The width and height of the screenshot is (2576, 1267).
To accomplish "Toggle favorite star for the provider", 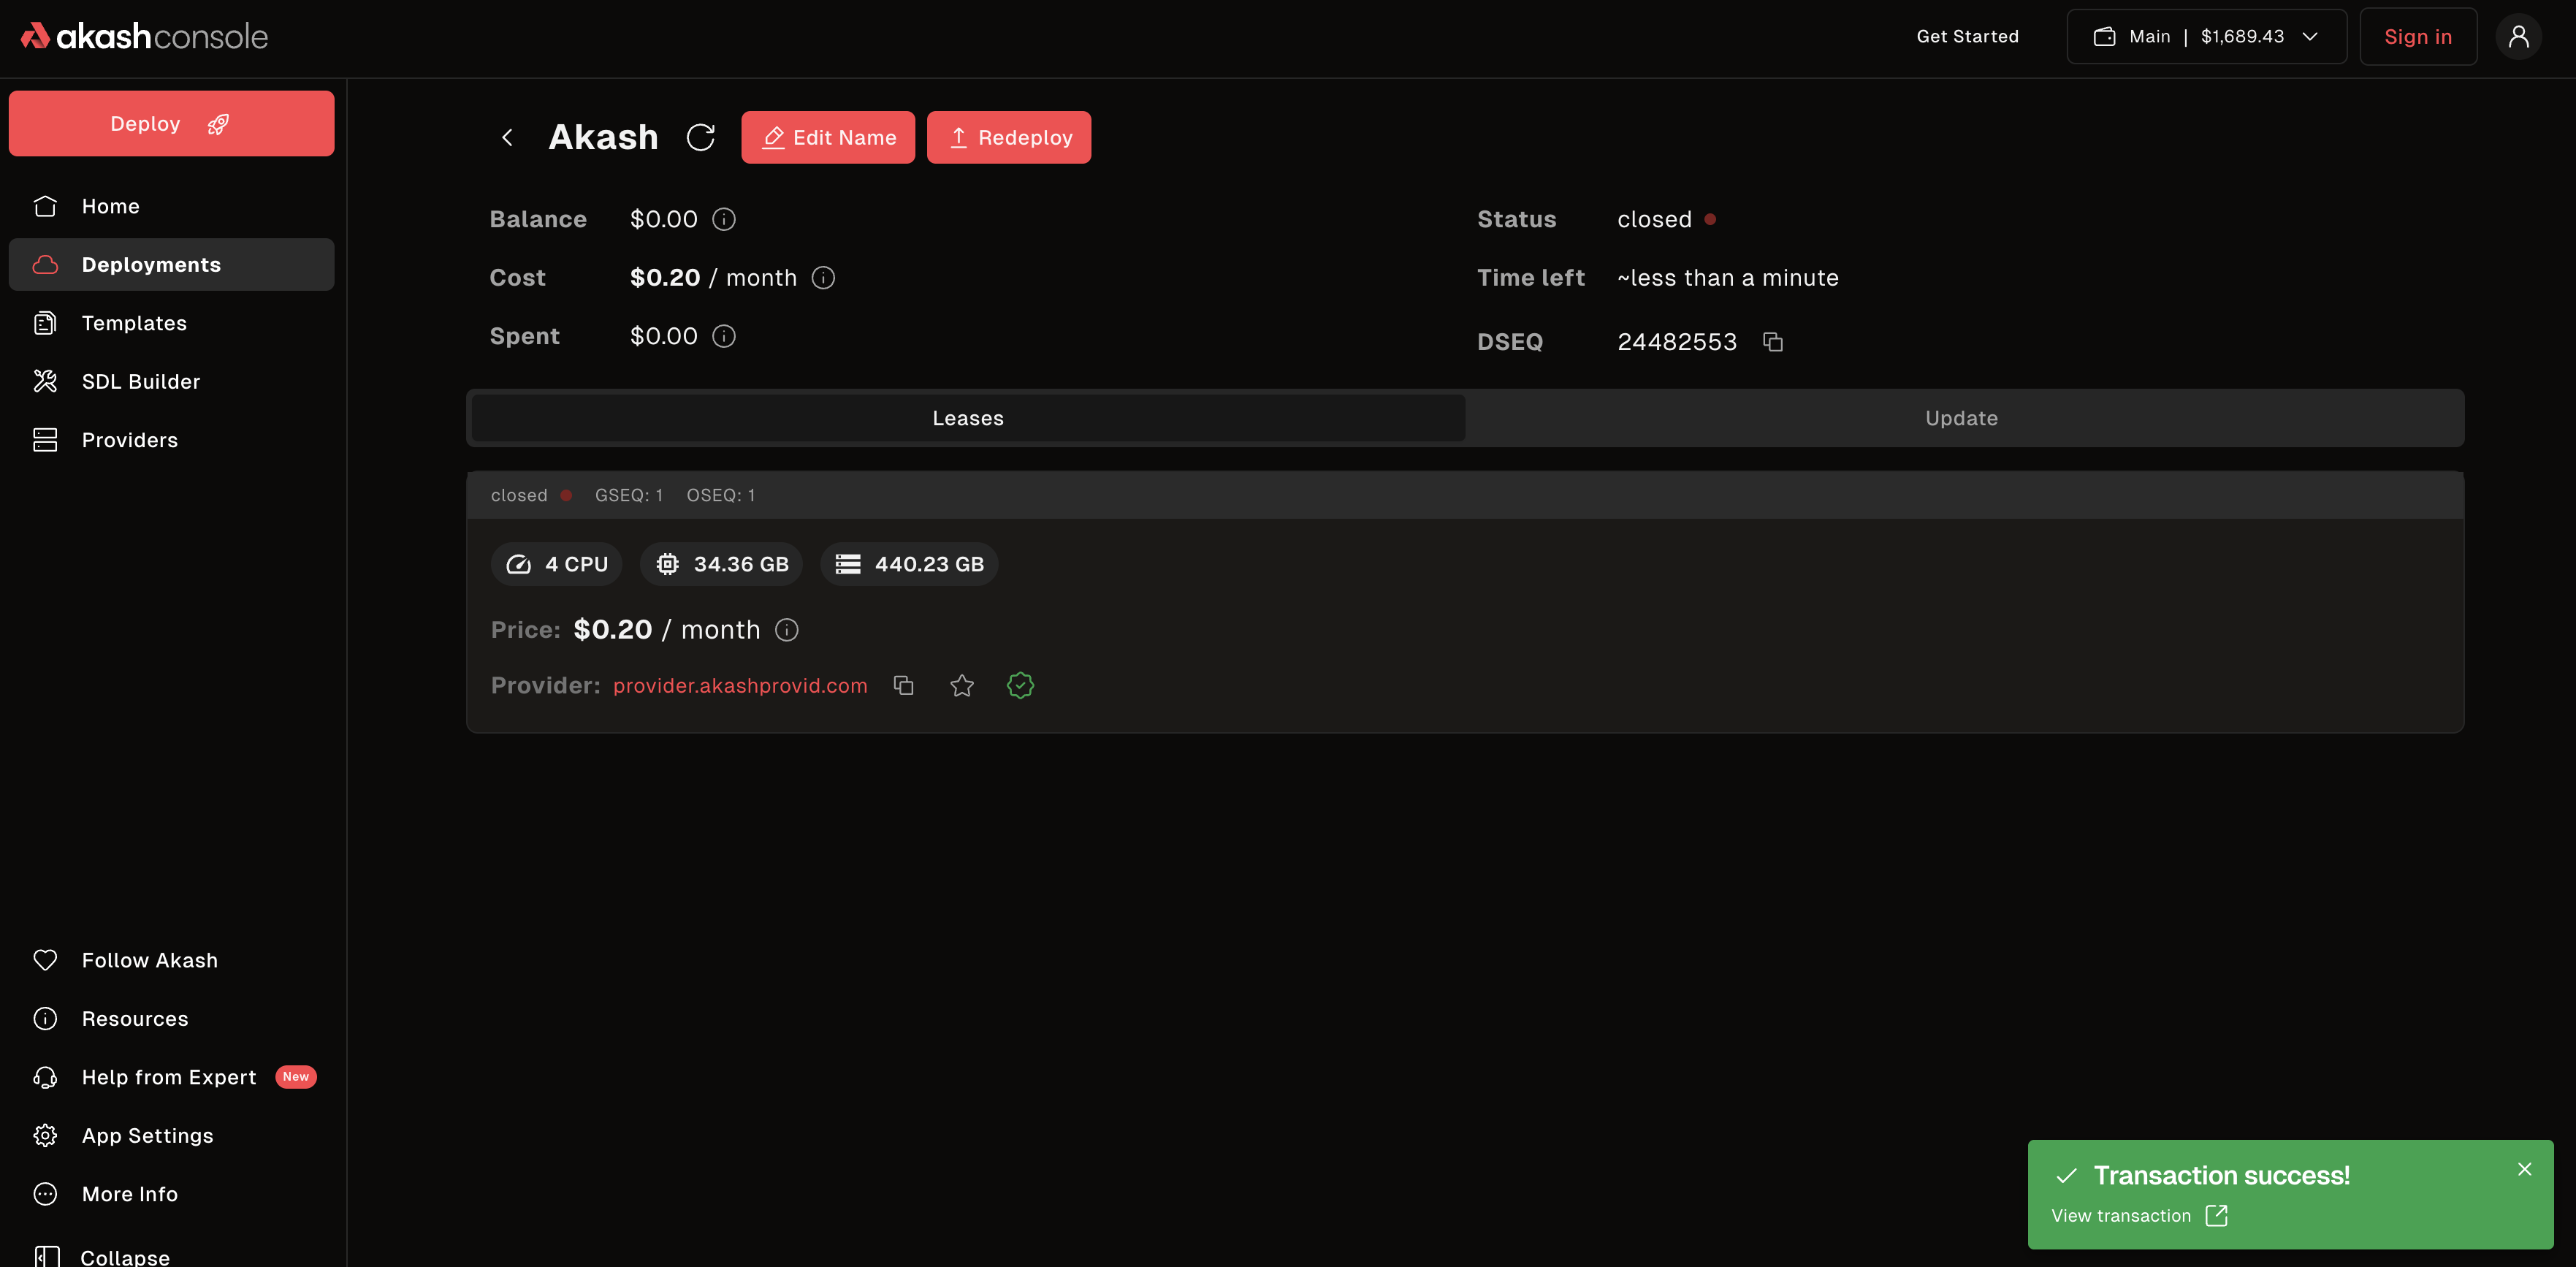I will pos(961,685).
